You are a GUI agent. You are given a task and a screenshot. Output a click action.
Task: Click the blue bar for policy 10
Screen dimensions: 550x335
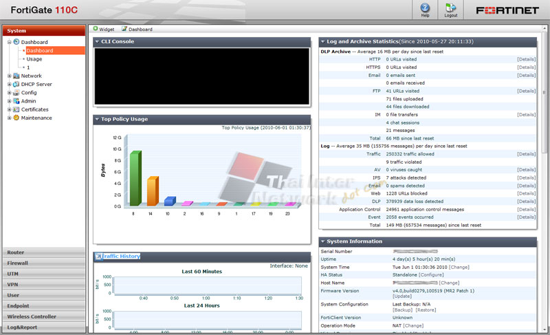(x=170, y=201)
